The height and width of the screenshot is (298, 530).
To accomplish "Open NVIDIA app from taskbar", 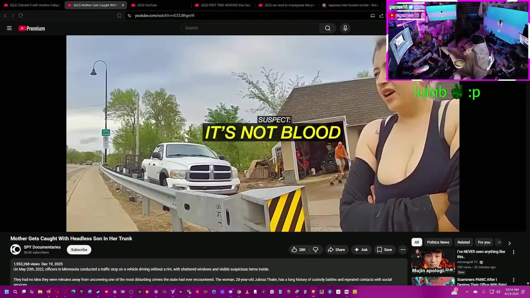I will [140, 292].
